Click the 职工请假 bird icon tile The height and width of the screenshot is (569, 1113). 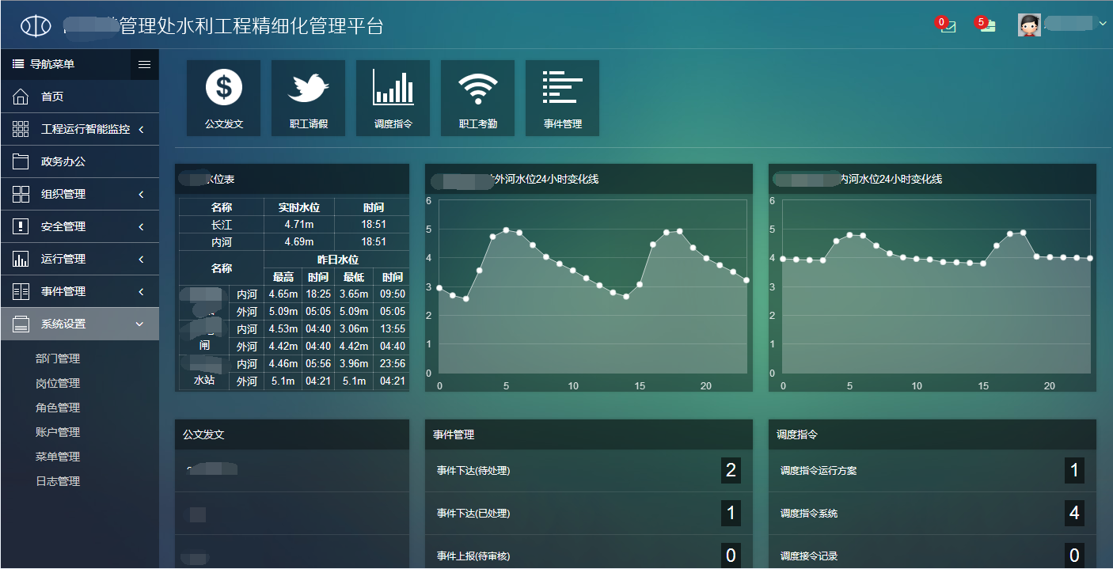pos(308,97)
